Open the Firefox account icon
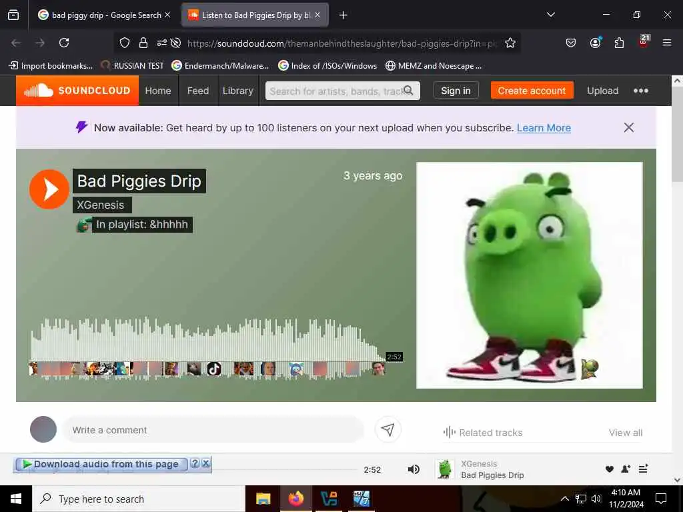 coord(595,43)
